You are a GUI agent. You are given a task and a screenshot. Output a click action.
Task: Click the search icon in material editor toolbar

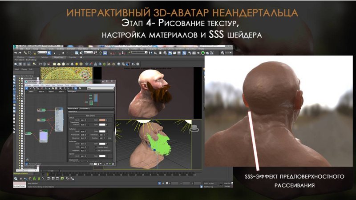coord(80,88)
